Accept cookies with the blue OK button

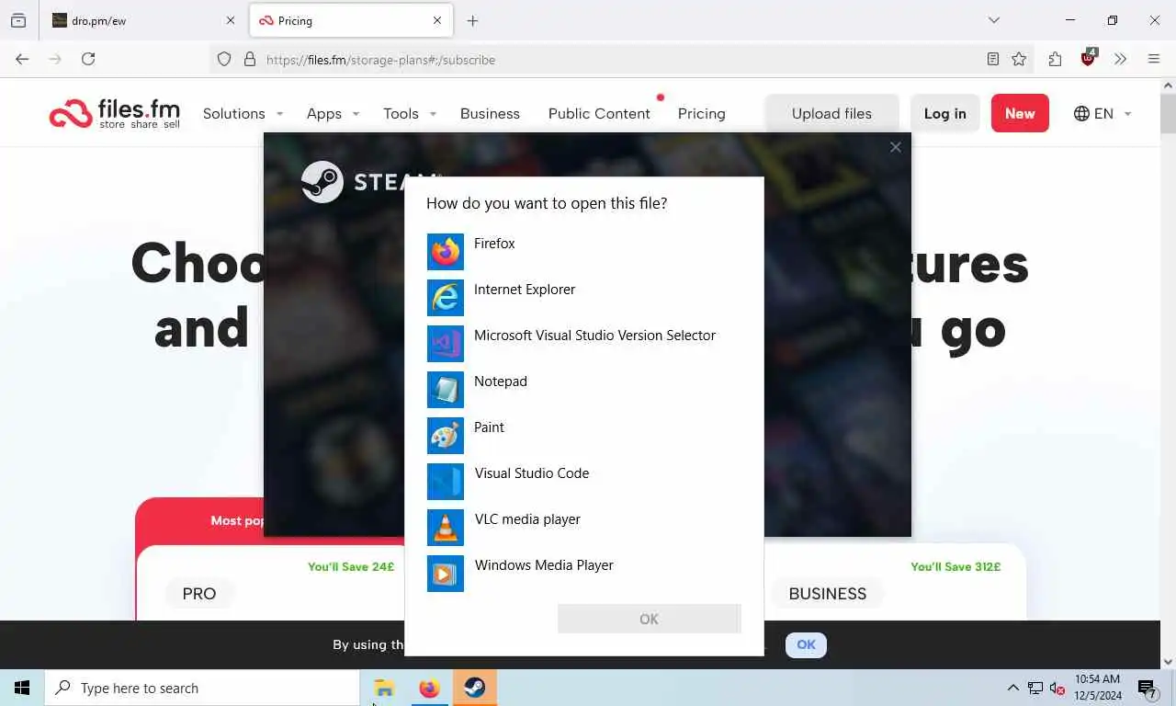click(x=806, y=644)
